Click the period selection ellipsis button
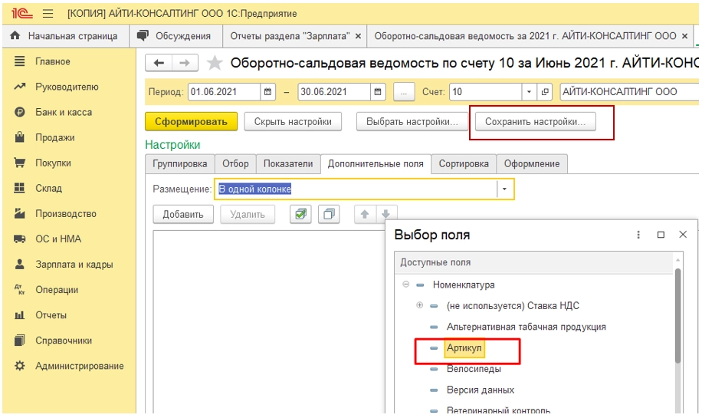702x418 pixels. click(x=404, y=92)
